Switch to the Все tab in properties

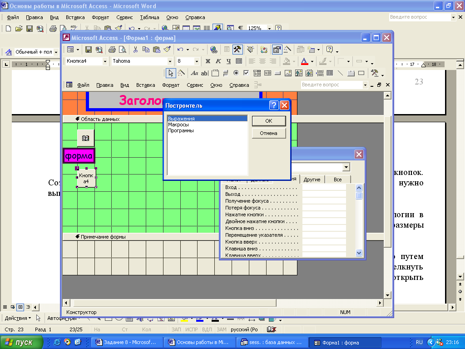tap(337, 179)
